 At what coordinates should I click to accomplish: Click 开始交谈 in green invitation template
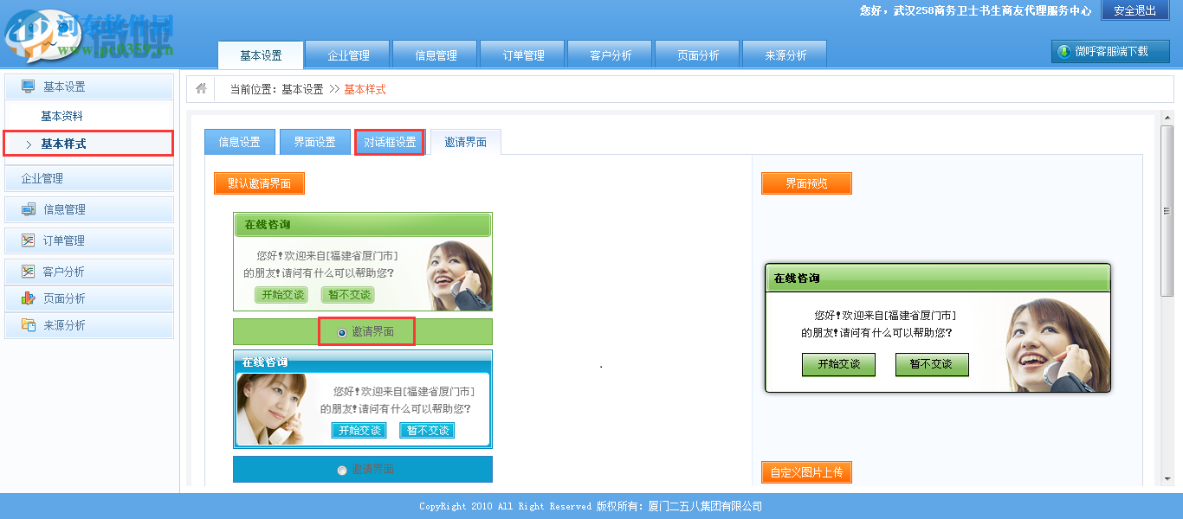coord(281,295)
